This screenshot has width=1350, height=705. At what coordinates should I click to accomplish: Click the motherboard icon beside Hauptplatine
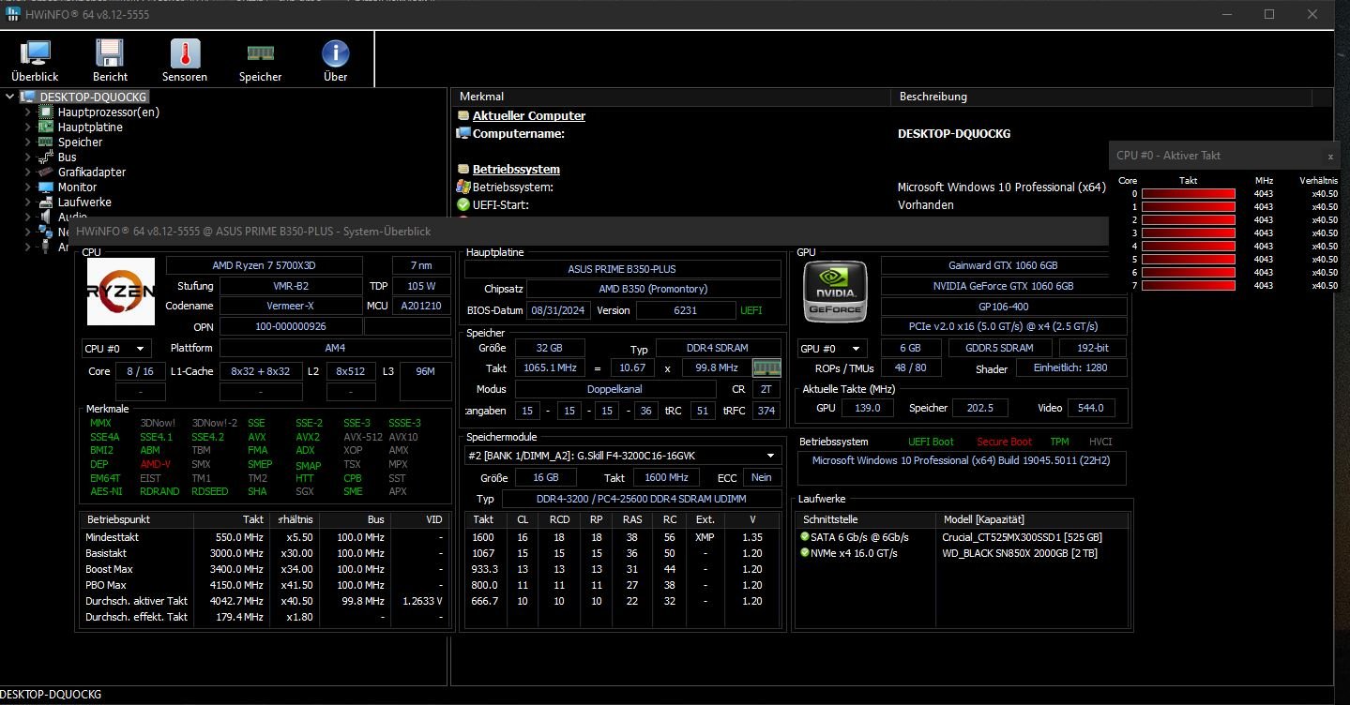(45, 127)
